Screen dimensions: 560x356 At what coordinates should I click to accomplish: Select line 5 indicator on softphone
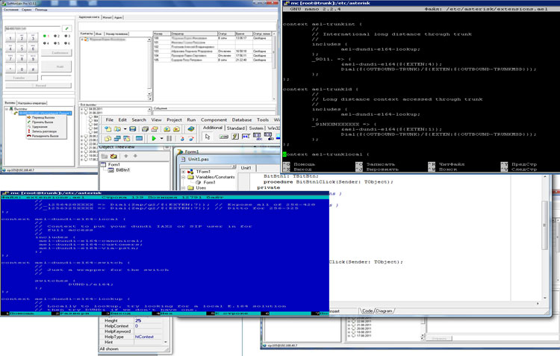click(57, 43)
